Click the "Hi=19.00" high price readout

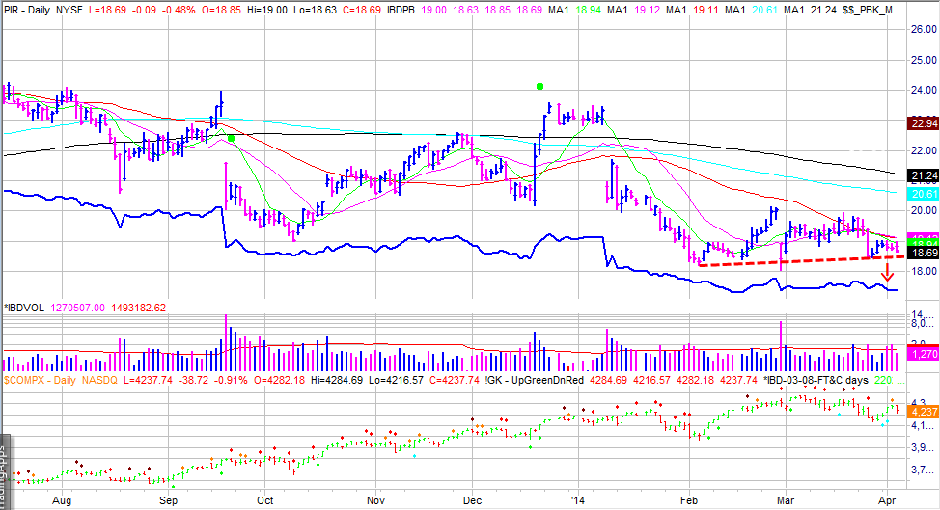tap(267, 11)
